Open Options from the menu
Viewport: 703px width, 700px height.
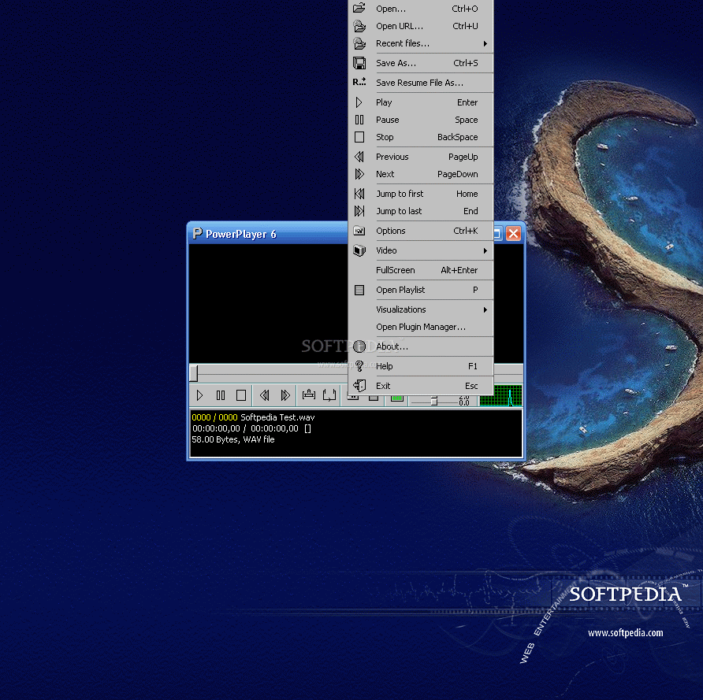point(421,231)
